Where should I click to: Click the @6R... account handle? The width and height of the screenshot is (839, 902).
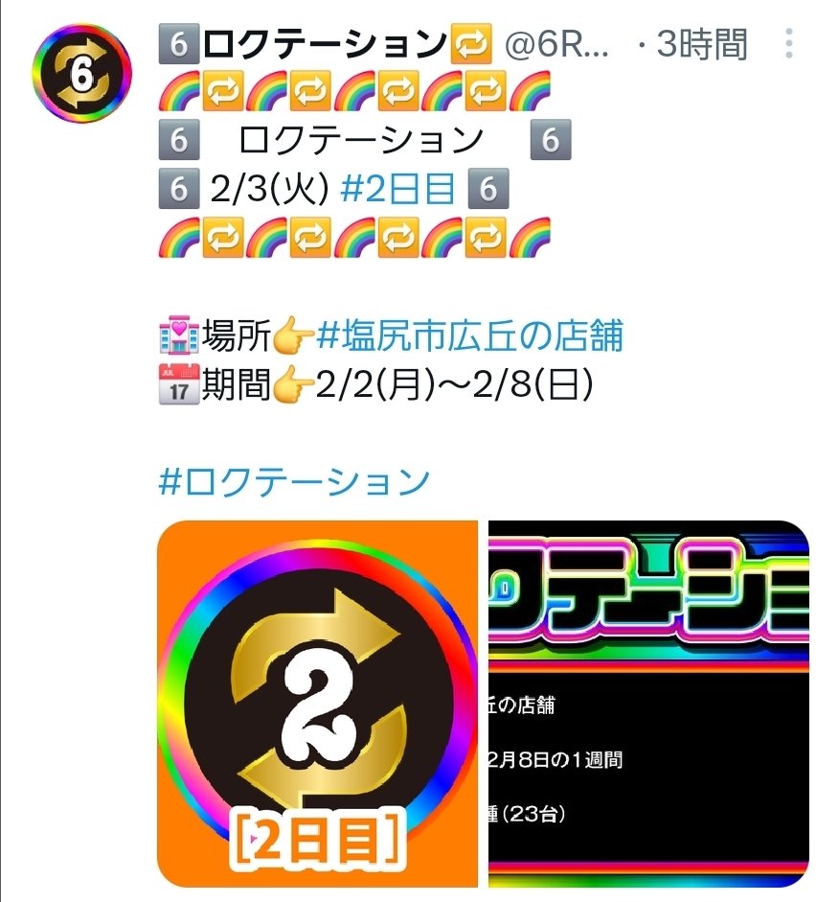(x=556, y=44)
